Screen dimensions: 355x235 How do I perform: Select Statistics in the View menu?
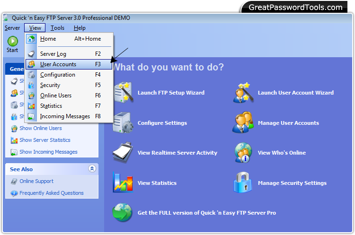point(51,106)
